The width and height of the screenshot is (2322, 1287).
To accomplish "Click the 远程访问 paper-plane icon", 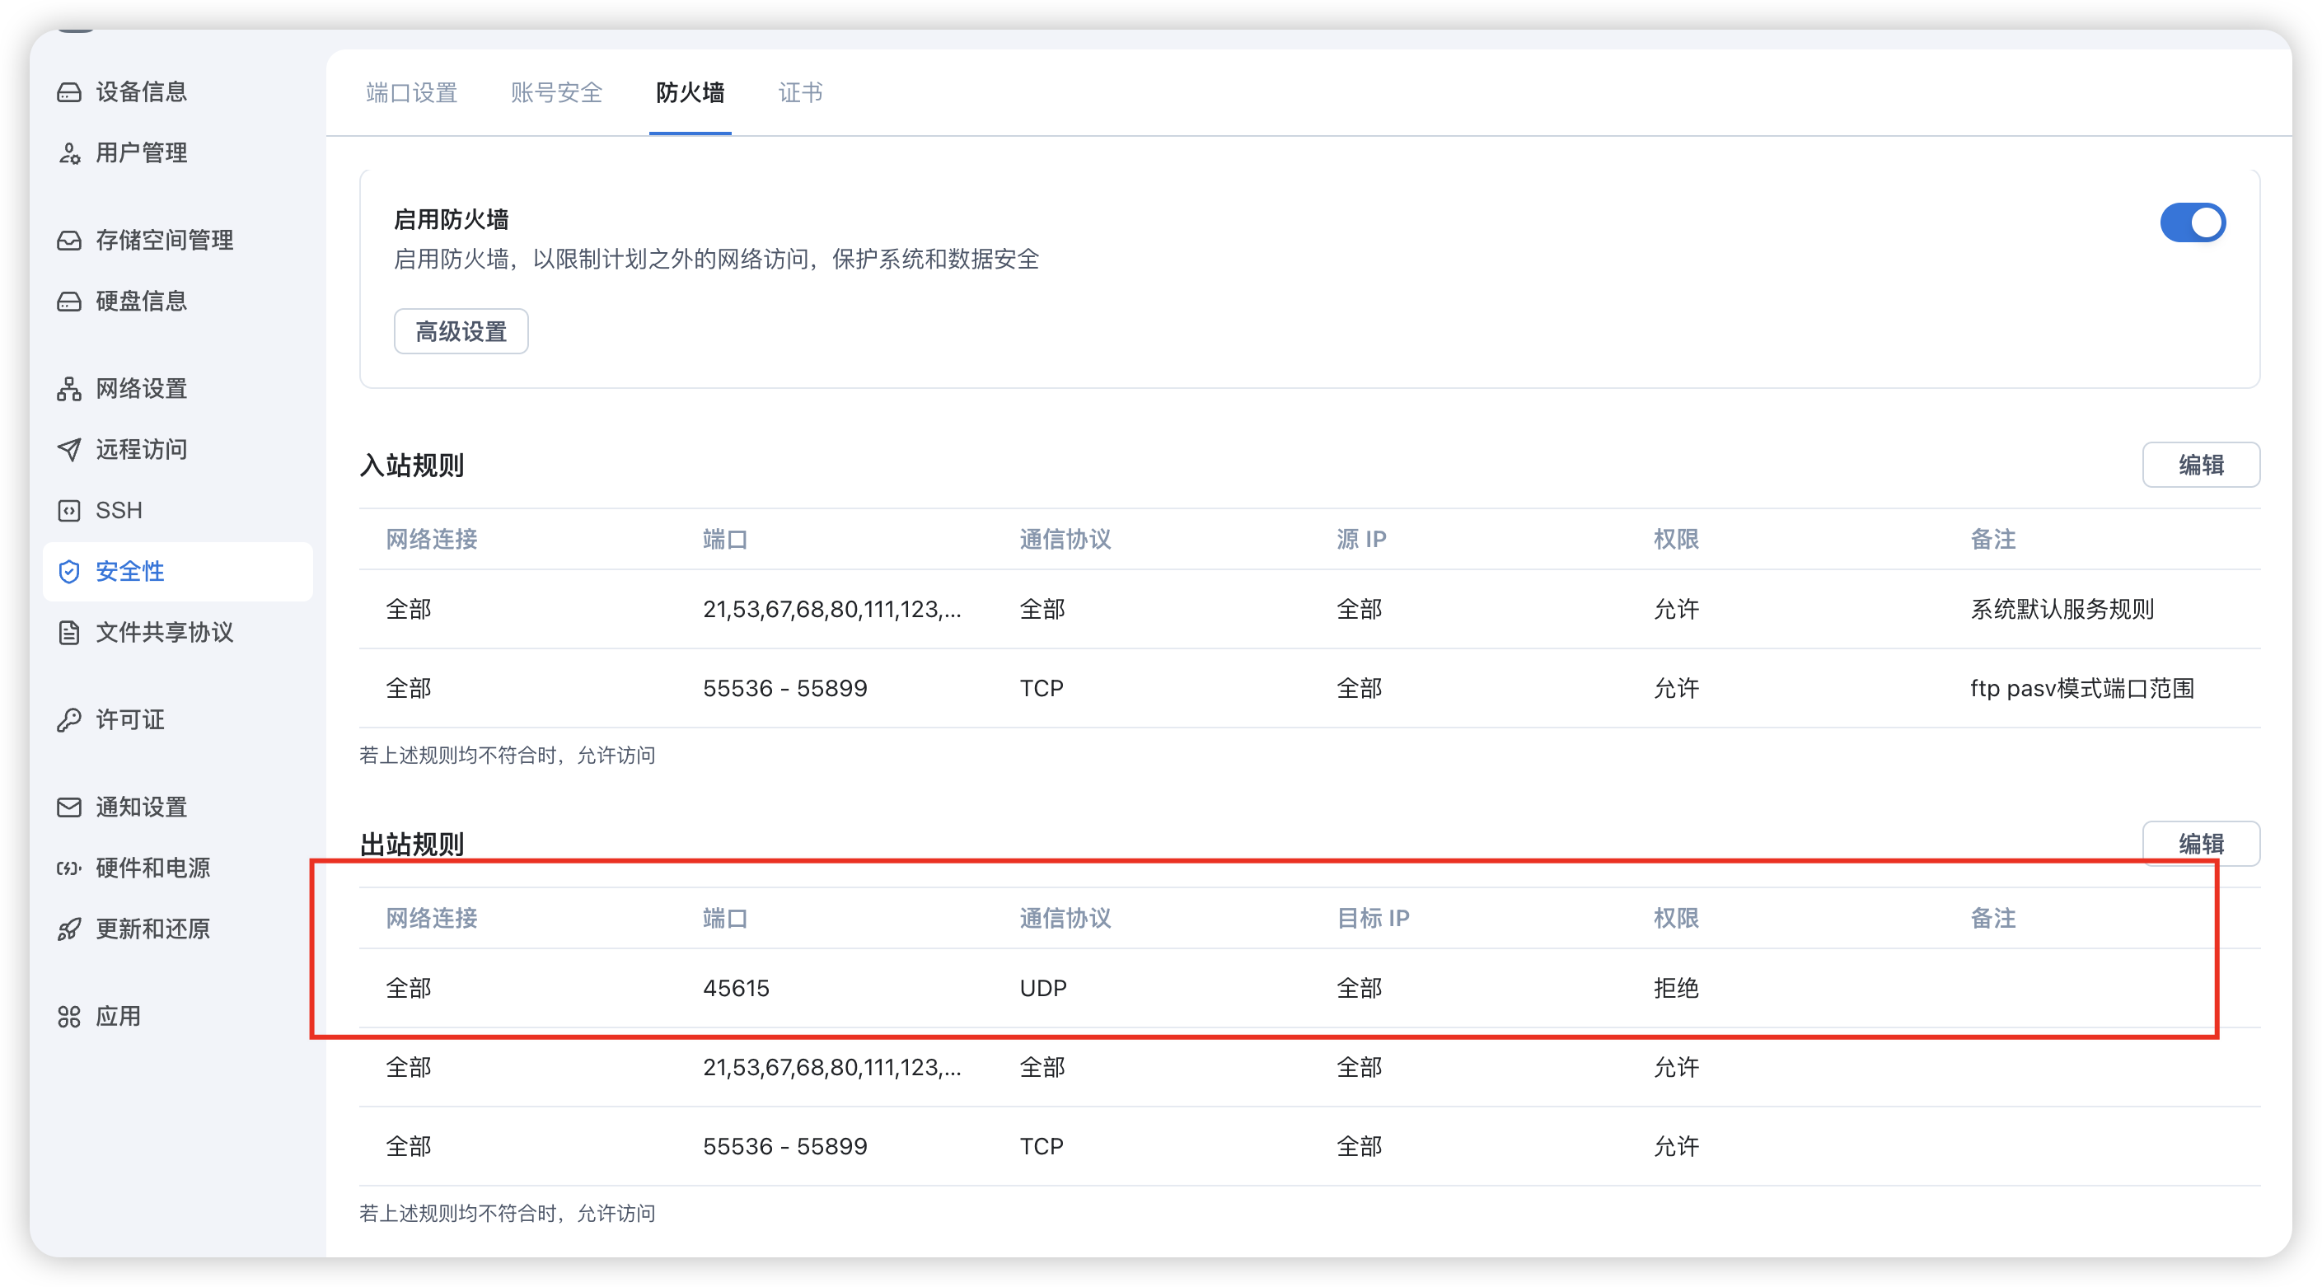I will 69,450.
